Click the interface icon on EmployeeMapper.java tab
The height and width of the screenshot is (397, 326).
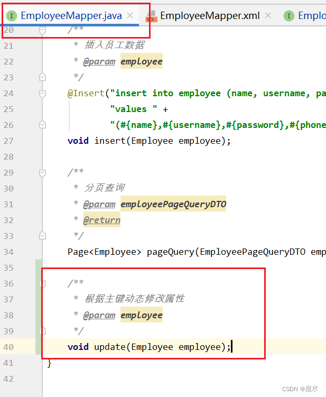click(x=12, y=16)
